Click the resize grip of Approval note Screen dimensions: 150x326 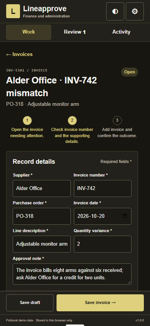click(129, 282)
